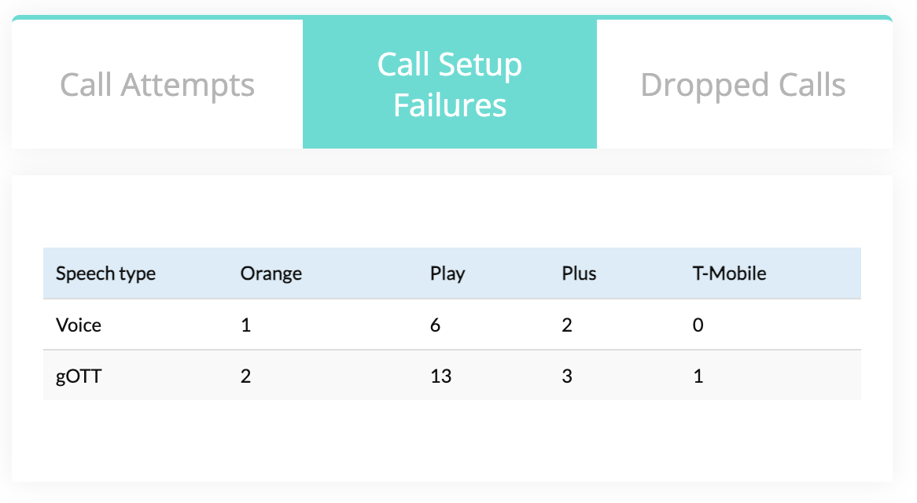Select the Call Setup Failures tab
The width and height of the screenshot is (917, 503).
pyautogui.click(x=450, y=84)
